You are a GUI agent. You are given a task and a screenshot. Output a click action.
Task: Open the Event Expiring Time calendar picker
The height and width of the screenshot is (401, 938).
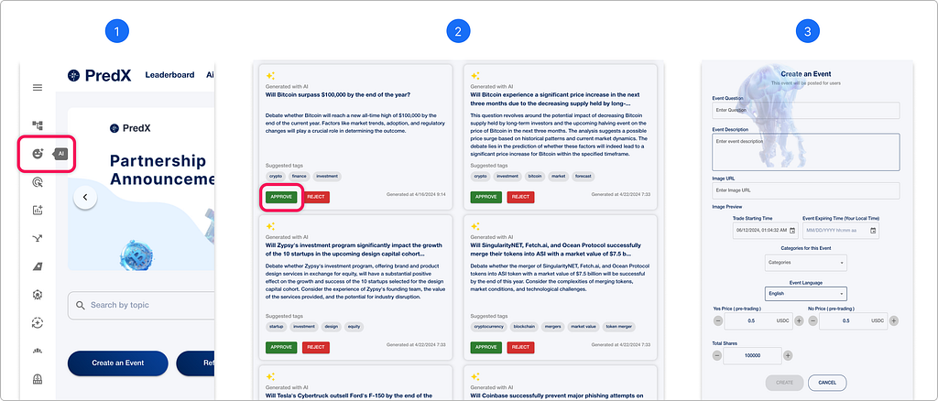click(873, 231)
